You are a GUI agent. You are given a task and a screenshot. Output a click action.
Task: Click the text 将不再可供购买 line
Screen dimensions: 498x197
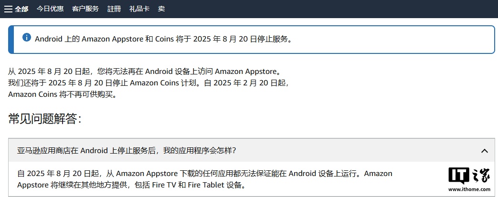(x=62, y=94)
